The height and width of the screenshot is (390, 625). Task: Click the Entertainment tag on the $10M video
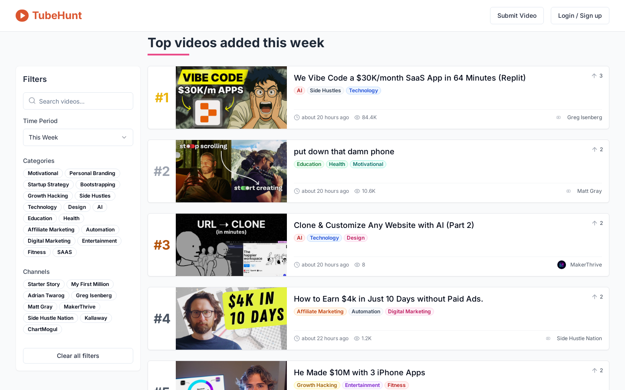coord(362,385)
